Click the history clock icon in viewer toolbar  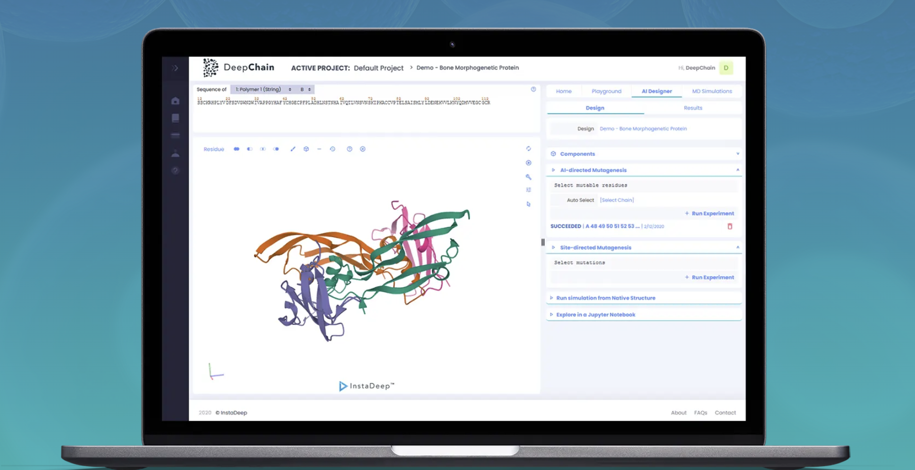pyautogui.click(x=333, y=149)
